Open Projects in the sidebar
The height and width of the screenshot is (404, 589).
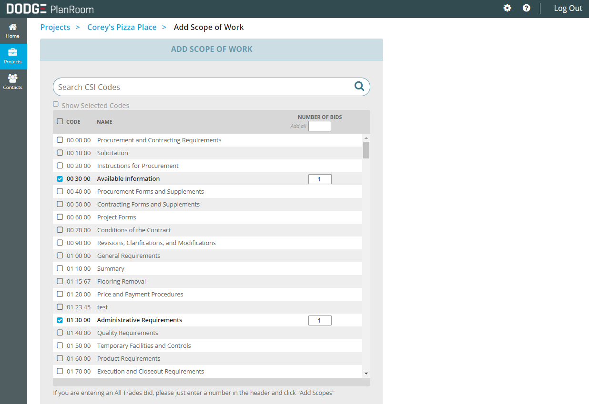pyautogui.click(x=13, y=56)
